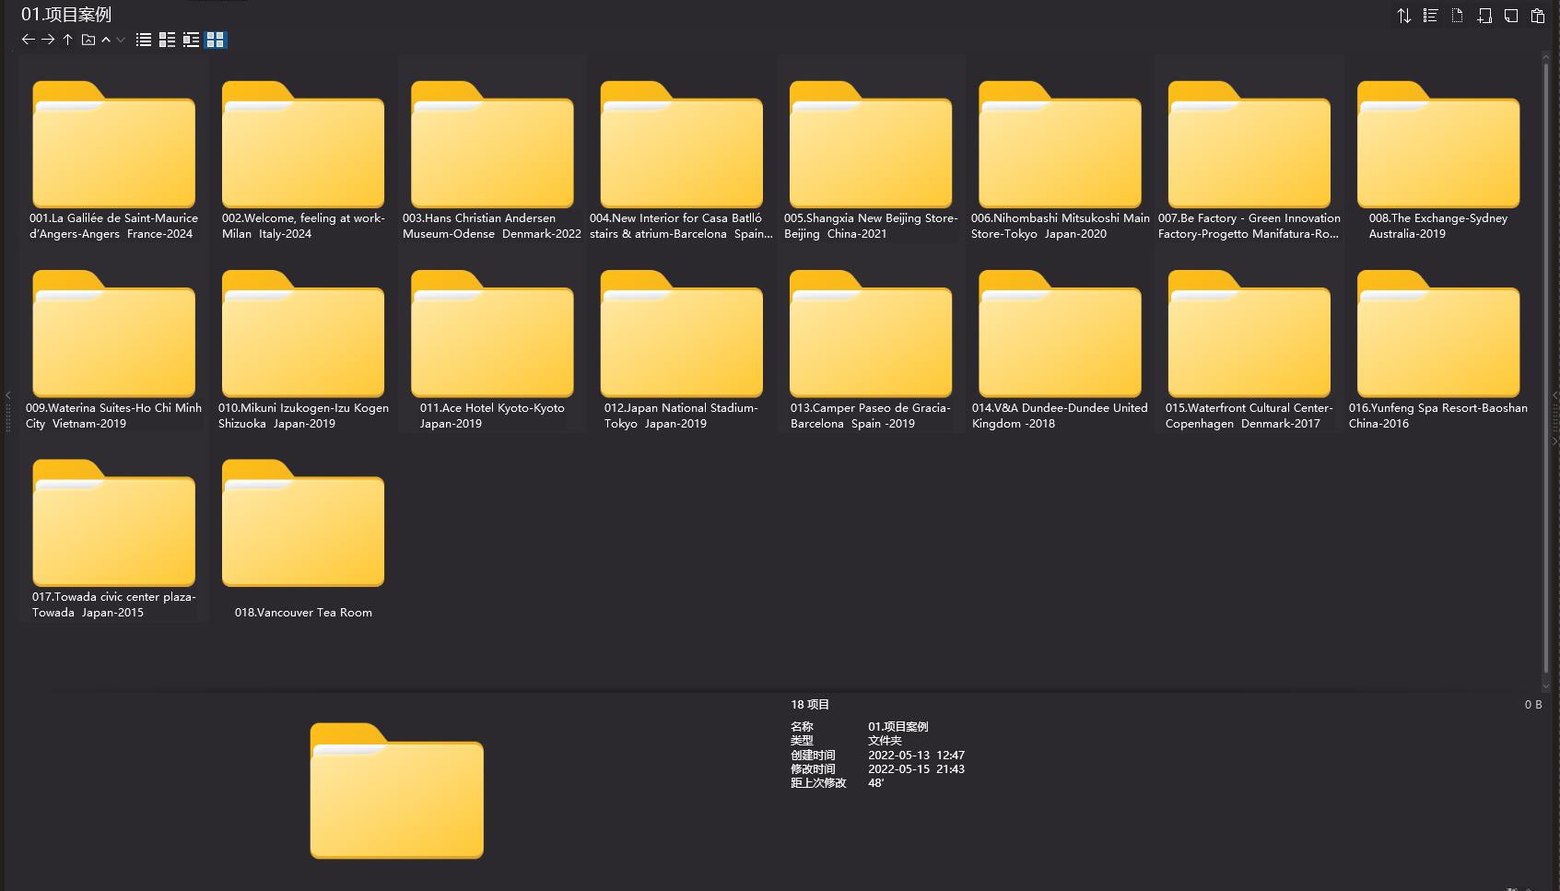The width and height of the screenshot is (1560, 891).
Task: Select the 012.Japan National Stadium folder
Action: click(681, 335)
